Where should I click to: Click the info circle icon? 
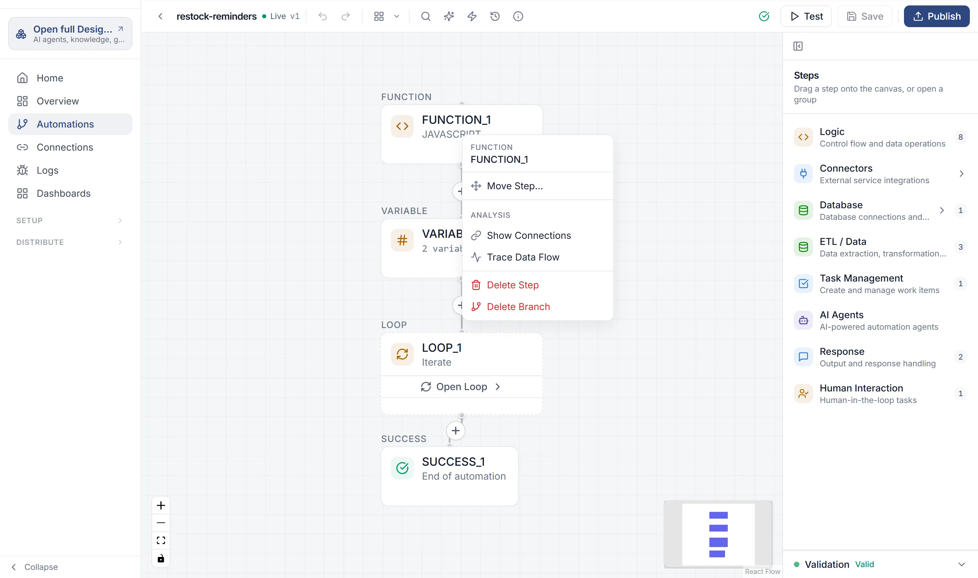pyautogui.click(x=518, y=16)
